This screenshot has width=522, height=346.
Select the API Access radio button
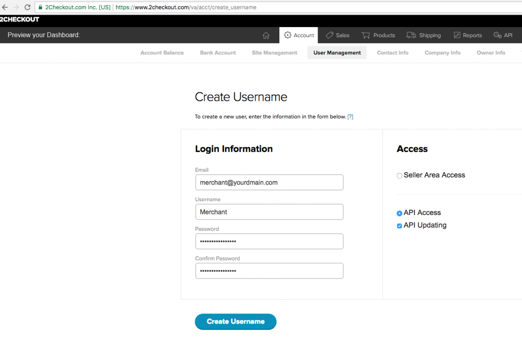click(x=399, y=214)
